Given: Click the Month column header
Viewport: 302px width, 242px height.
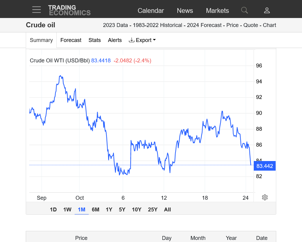Looking at the screenshot, I should click(198, 238).
